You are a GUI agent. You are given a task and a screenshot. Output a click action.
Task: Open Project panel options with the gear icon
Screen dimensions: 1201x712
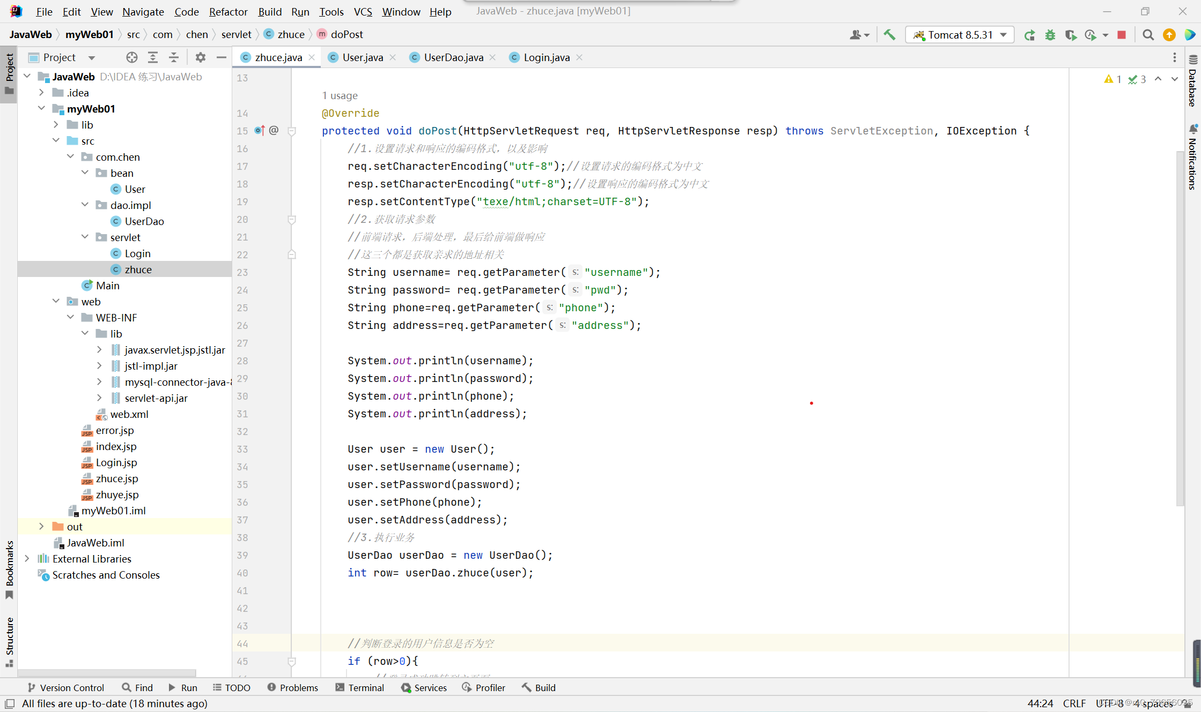point(200,57)
